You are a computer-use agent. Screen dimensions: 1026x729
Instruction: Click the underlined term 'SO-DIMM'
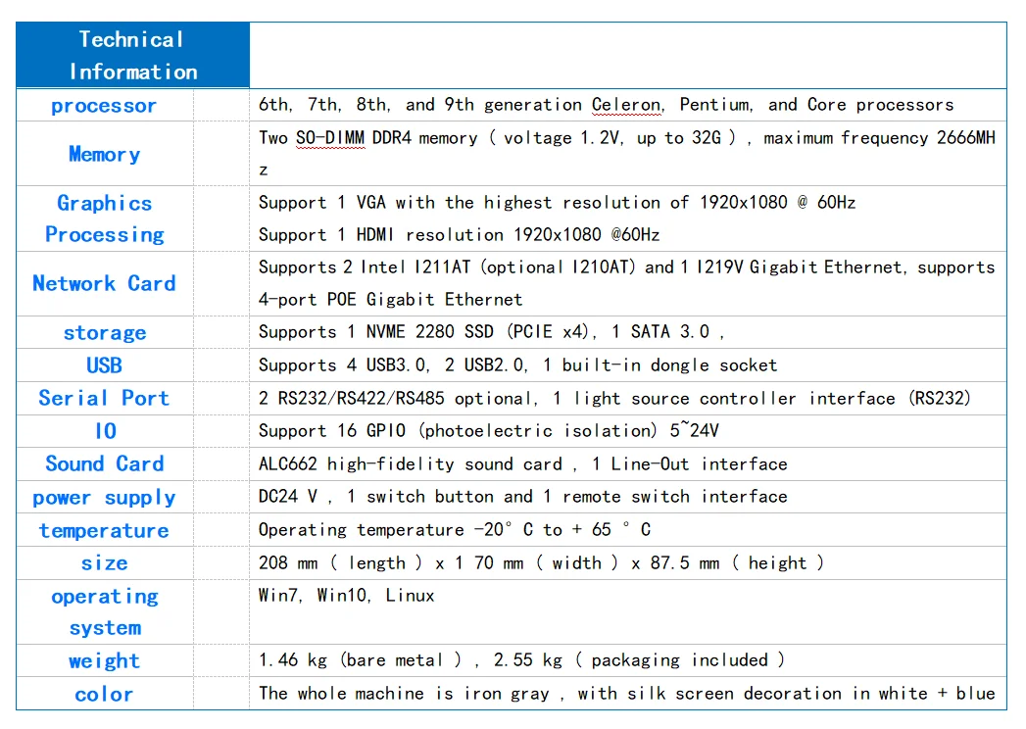tap(330, 138)
